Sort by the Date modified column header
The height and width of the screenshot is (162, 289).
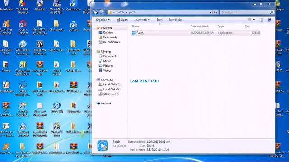click(x=199, y=26)
